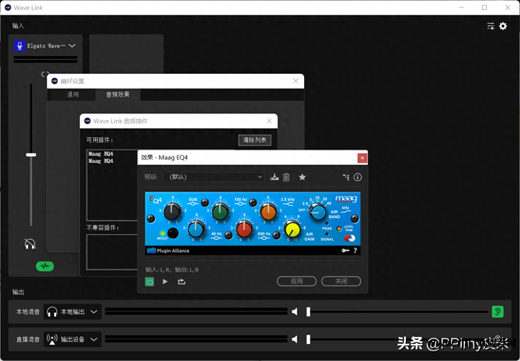
Task: Click the 关闭 button
Action: pyautogui.click(x=341, y=281)
